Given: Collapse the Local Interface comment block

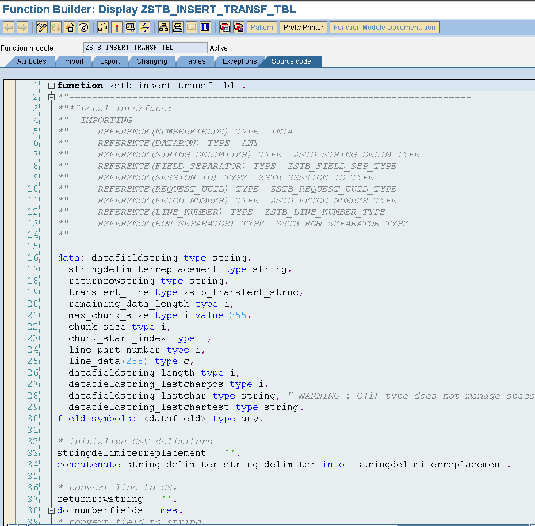Looking at the screenshot, I should point(51,96).
